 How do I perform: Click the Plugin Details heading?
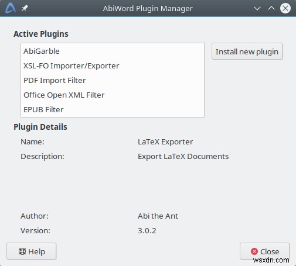click(40, 127)
